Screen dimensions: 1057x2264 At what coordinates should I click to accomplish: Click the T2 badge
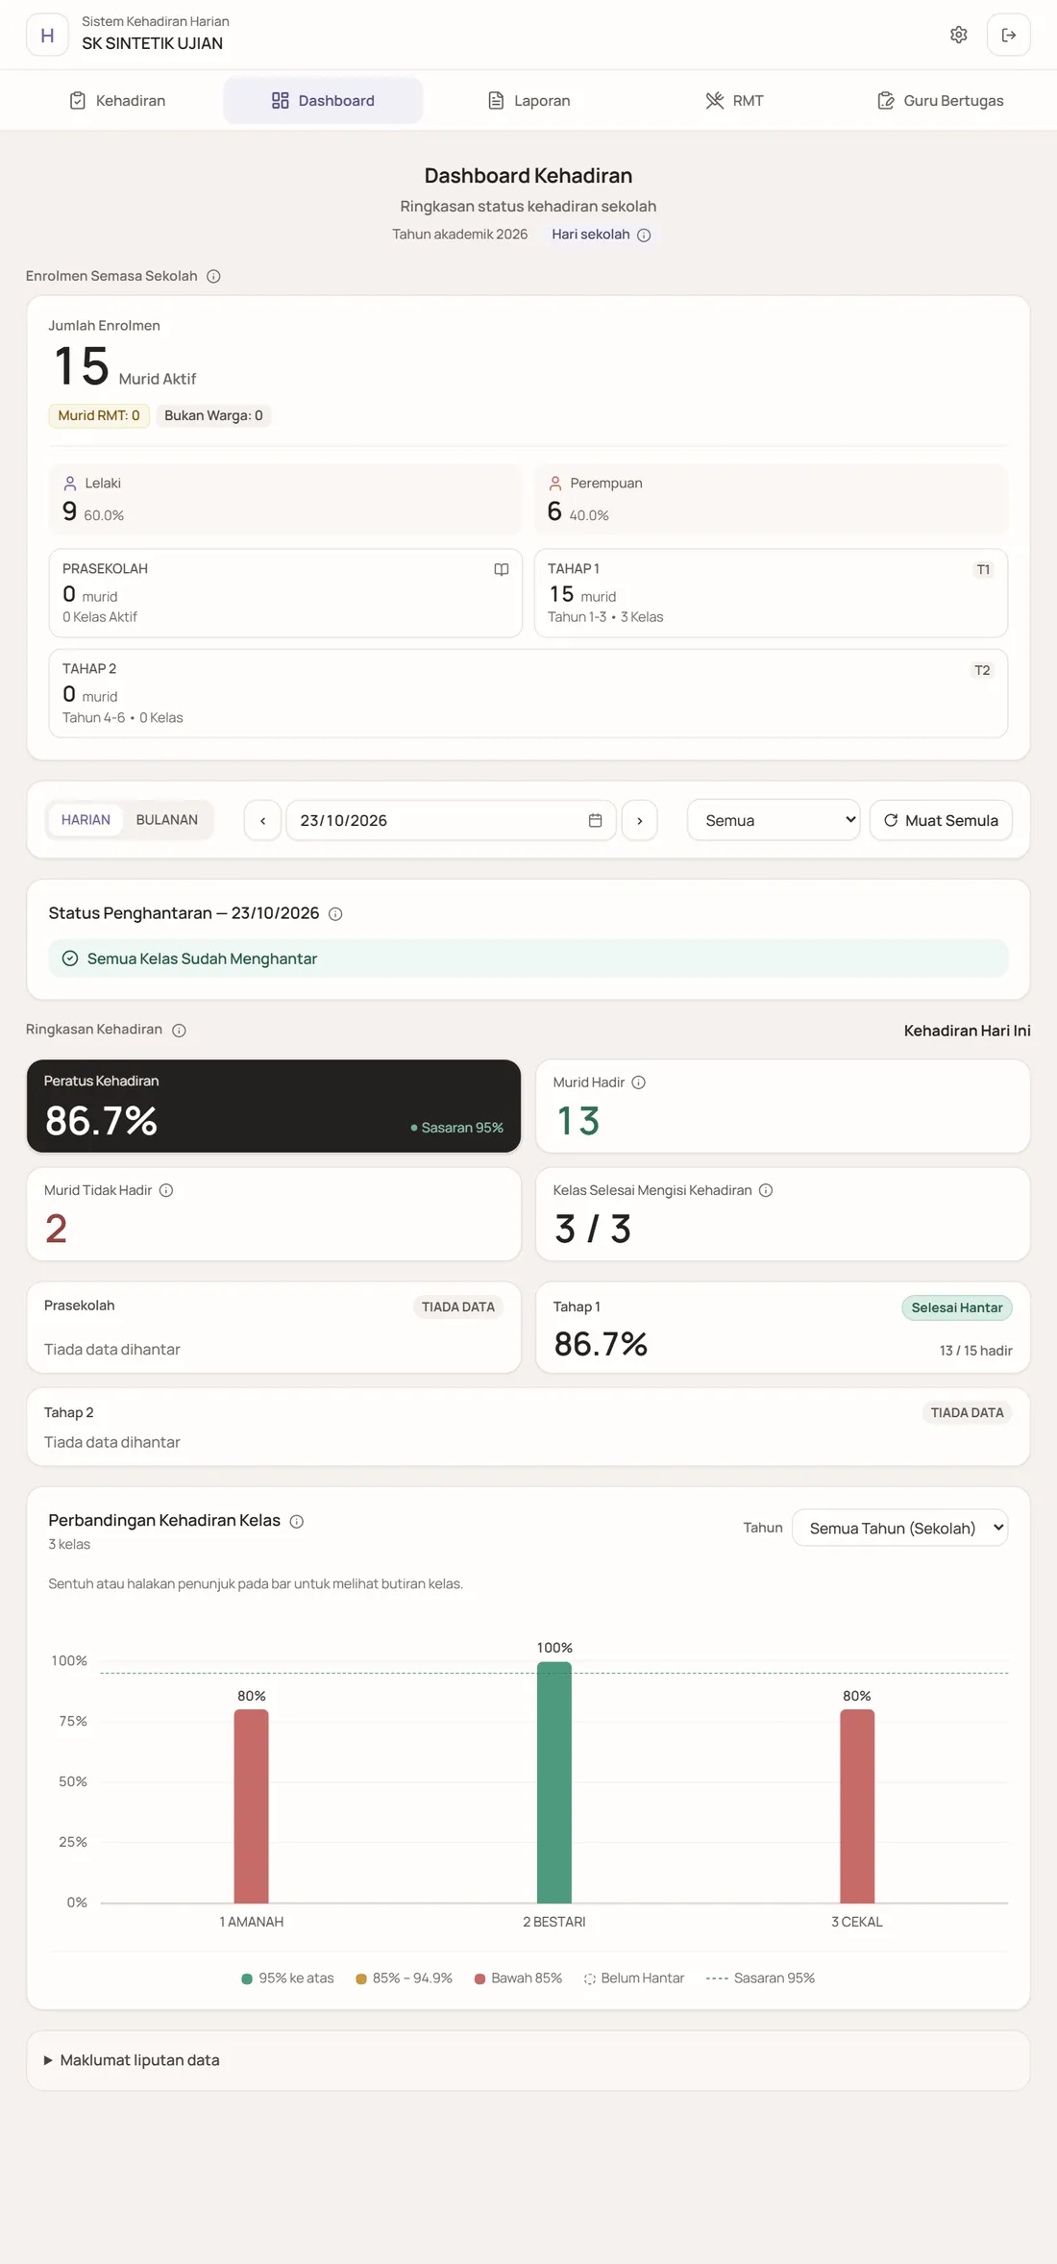coord(982,670)
